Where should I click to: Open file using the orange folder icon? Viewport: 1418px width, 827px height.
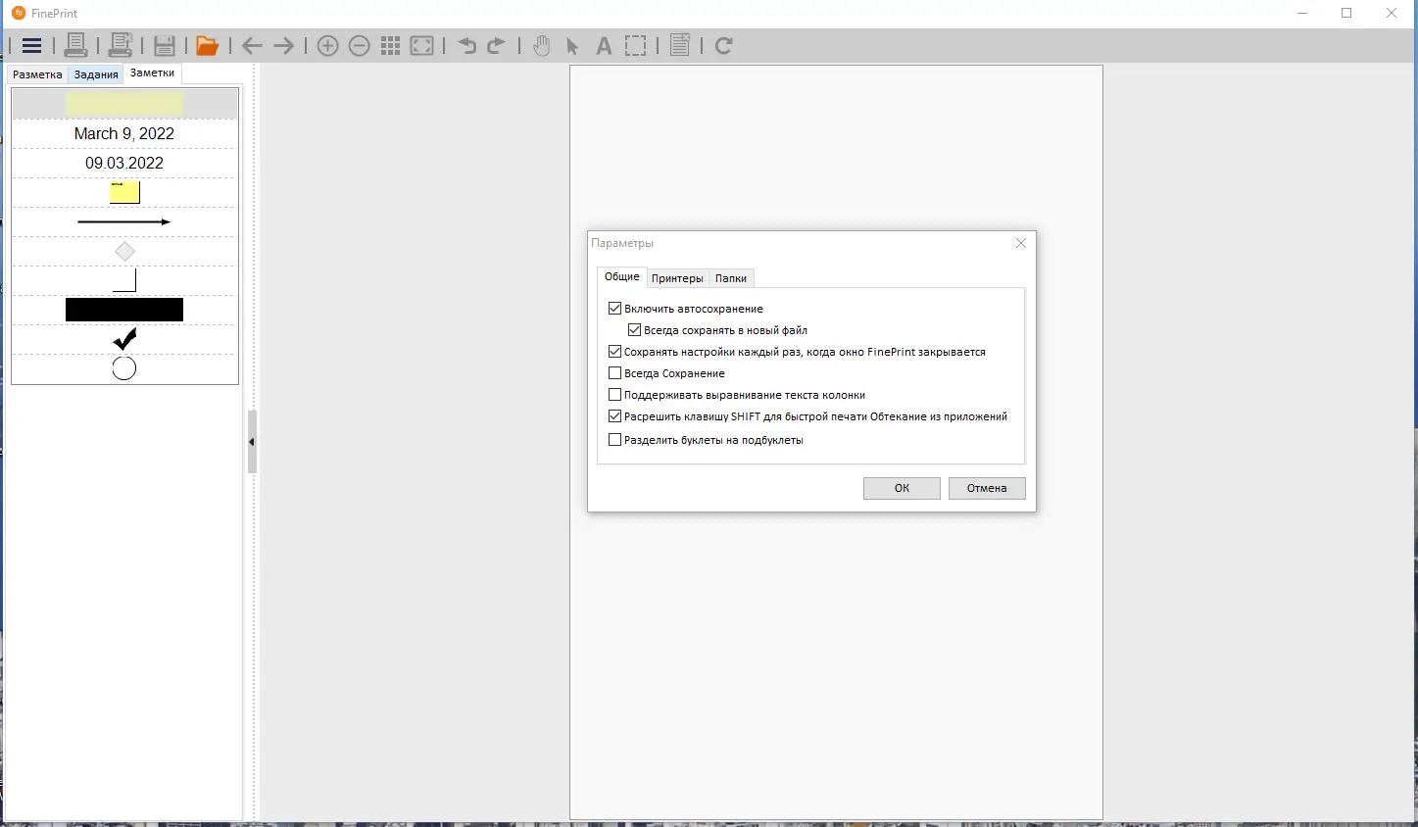point(207,45)
